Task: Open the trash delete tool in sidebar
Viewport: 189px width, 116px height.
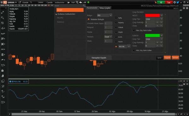Action: point(3,55)
